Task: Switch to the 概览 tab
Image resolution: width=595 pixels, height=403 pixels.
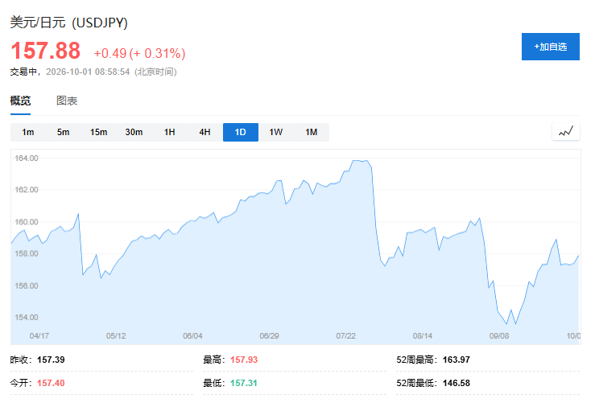Action: coord(20,101)
